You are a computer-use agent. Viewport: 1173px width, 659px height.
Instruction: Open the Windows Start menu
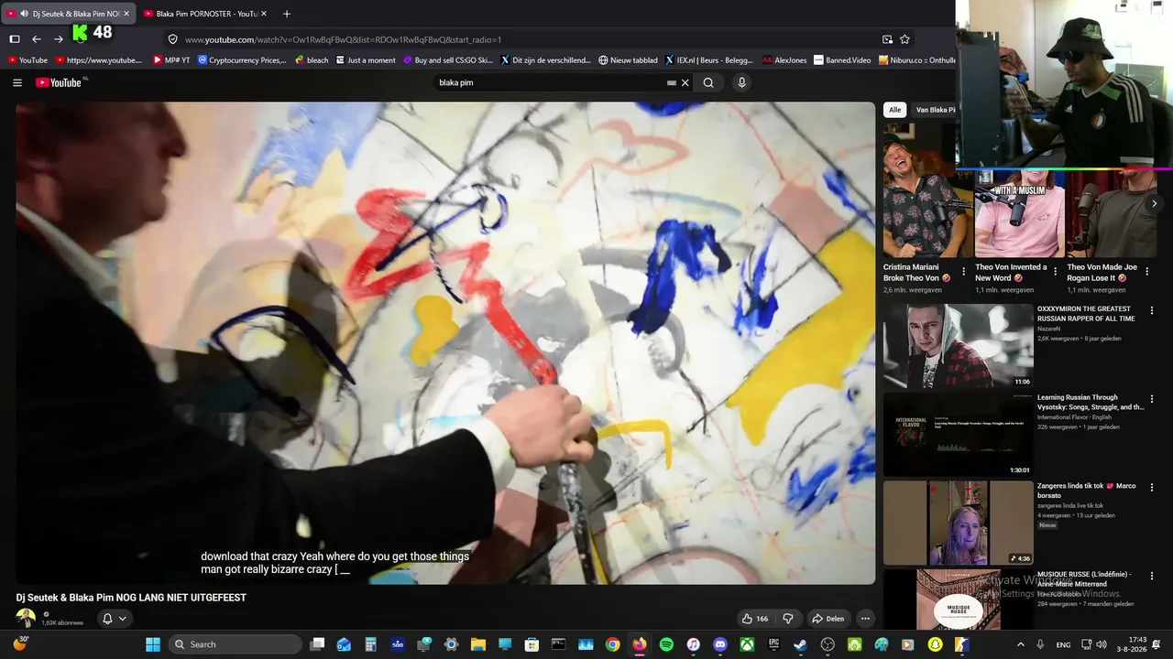click(153, 644)
